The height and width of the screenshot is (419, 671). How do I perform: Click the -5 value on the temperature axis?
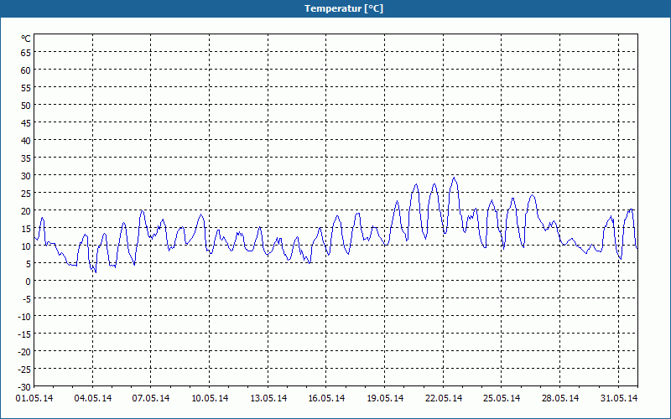point(27,299)
